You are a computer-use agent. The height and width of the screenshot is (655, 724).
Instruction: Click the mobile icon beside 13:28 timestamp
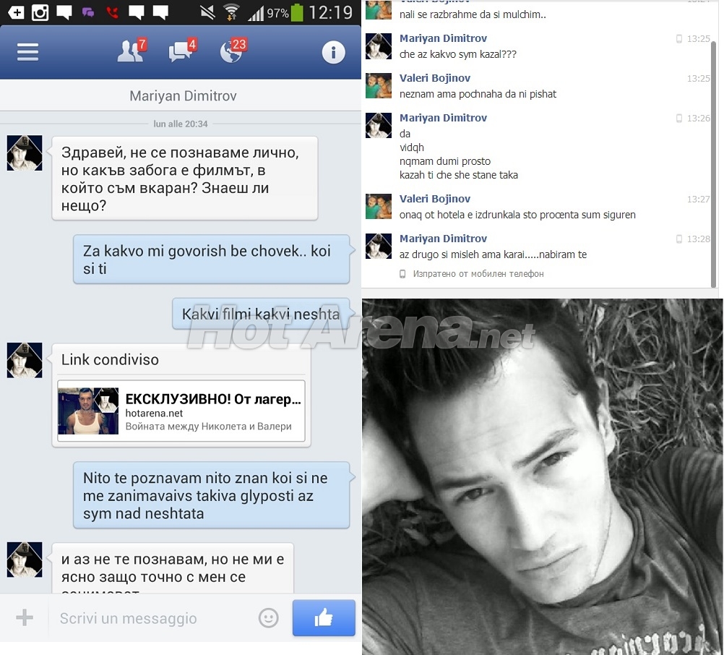(678, 239)
